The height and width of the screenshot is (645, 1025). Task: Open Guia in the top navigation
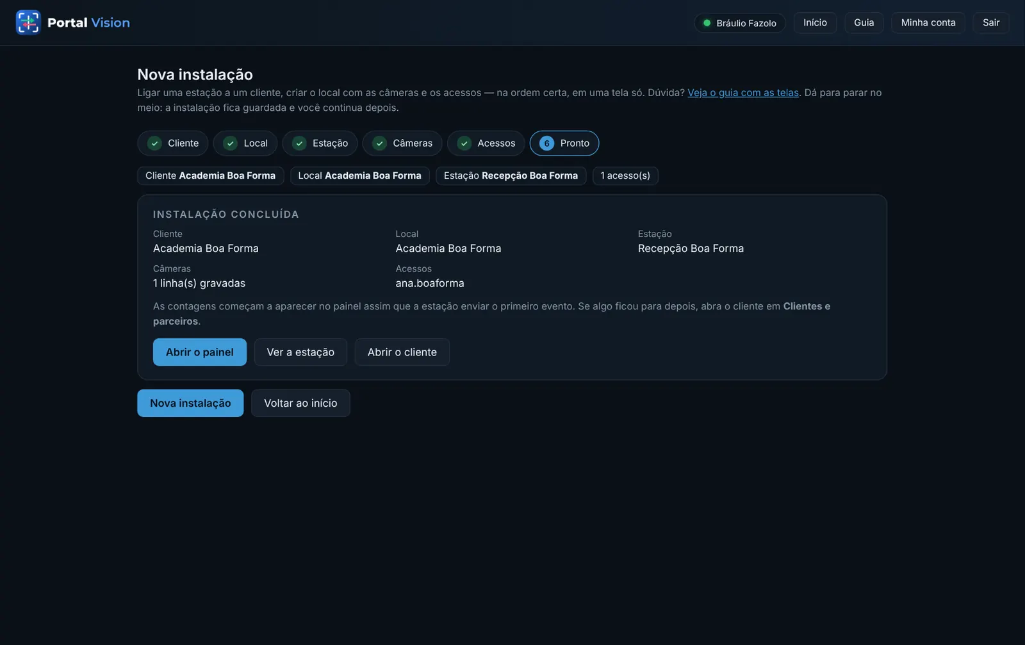pos(864,22)
